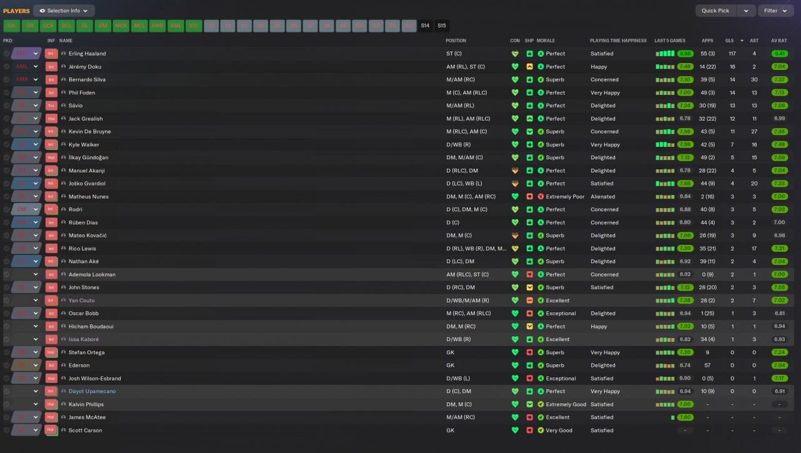Click the sharpness icon for Ademola Lookman

click(529, 274)
